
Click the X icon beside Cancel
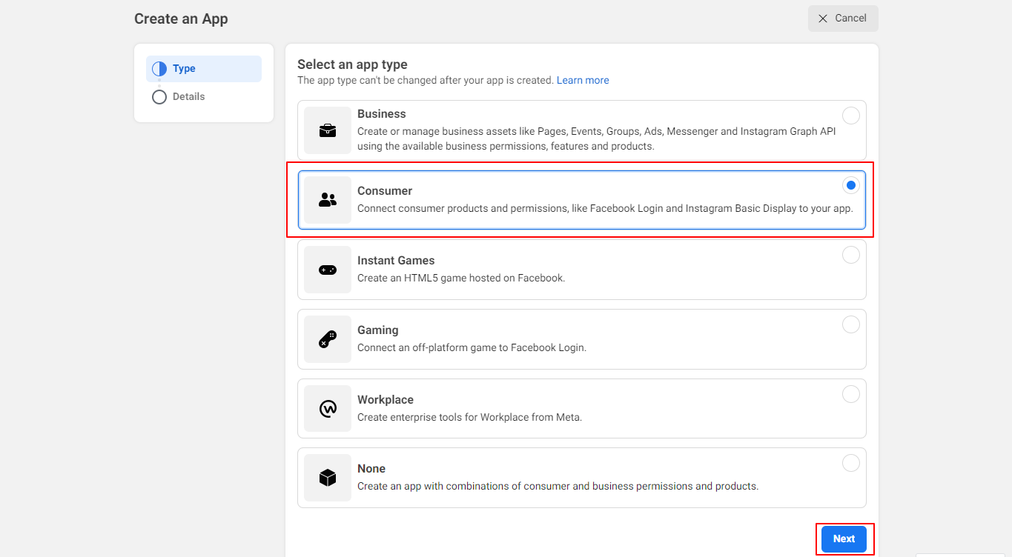point(823,19)
